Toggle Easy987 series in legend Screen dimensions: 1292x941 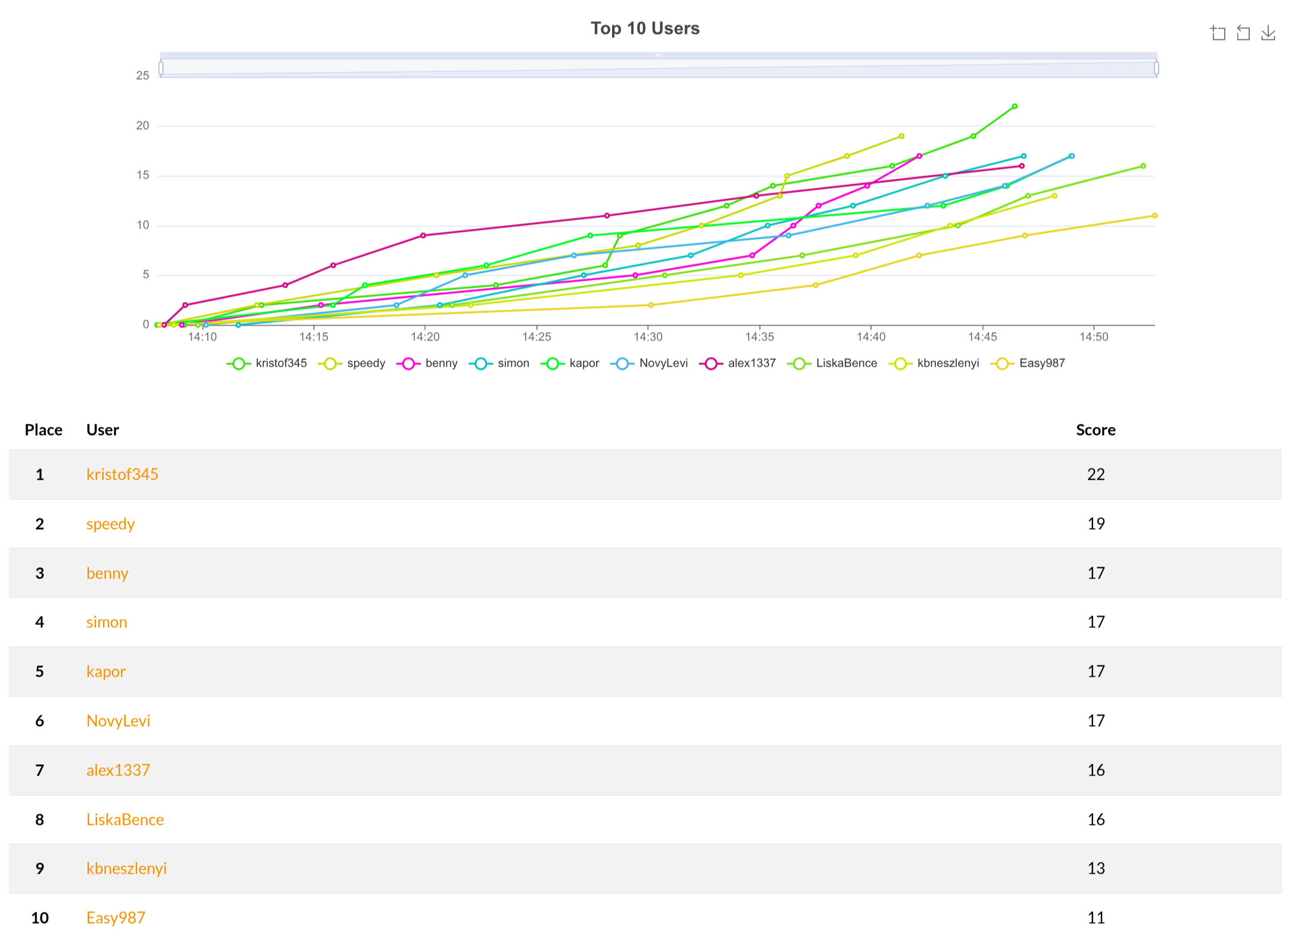click(x=1028, y=363)
